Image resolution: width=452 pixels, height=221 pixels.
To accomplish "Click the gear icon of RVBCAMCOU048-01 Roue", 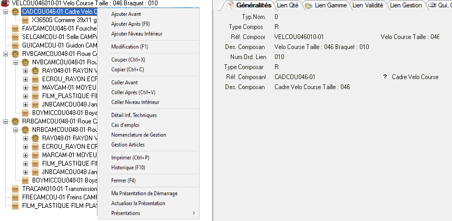I will (15, 54).
